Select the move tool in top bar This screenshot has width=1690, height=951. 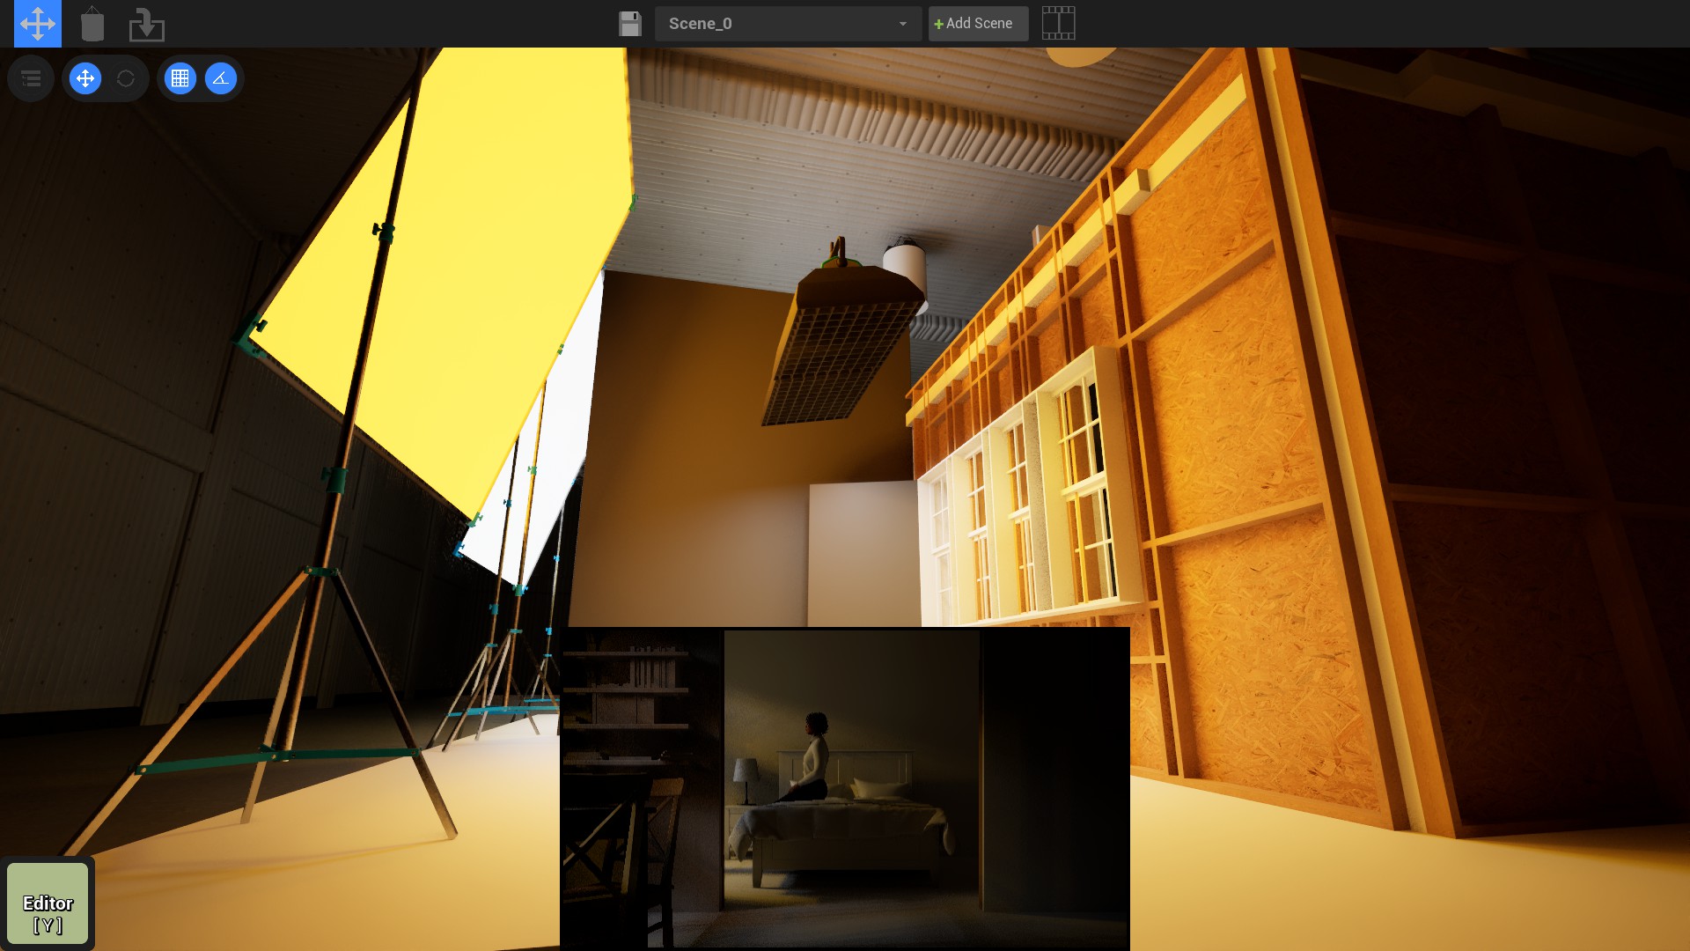(38, 24)
